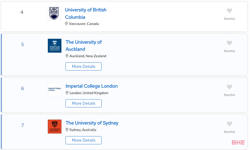Viewport: 250px width, 150px height.
Task: Open The University of Auckland link
Action: [83, 46]
